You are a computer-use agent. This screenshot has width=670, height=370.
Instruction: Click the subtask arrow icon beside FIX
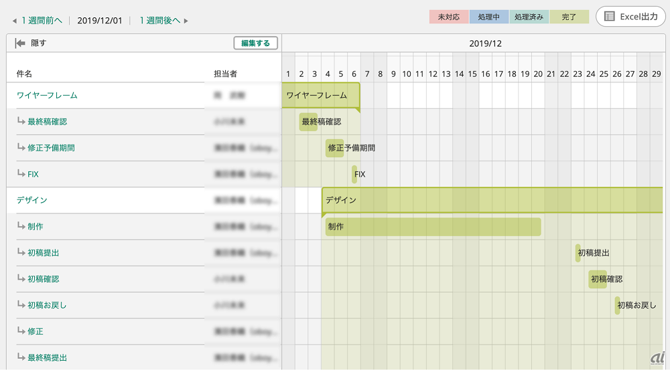pos(21,173)
